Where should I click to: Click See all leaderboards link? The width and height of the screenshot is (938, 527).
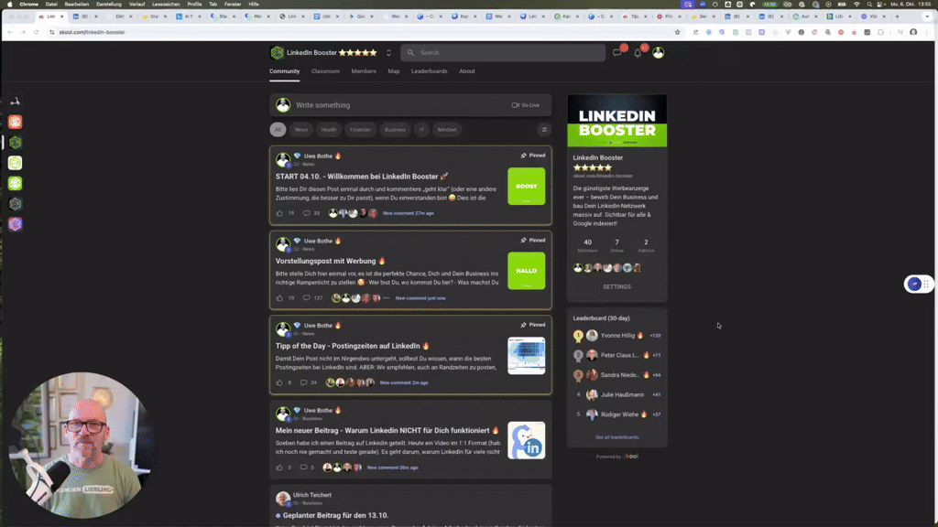tap(616, 437)
